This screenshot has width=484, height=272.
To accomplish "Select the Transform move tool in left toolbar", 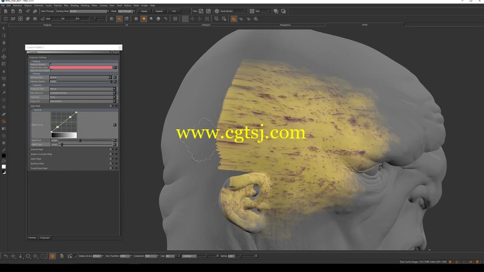I will click(x=4, y=57).
